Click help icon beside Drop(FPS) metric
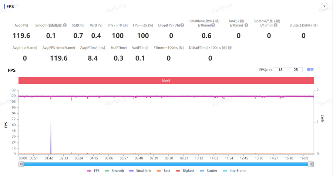 coord(182,25)
